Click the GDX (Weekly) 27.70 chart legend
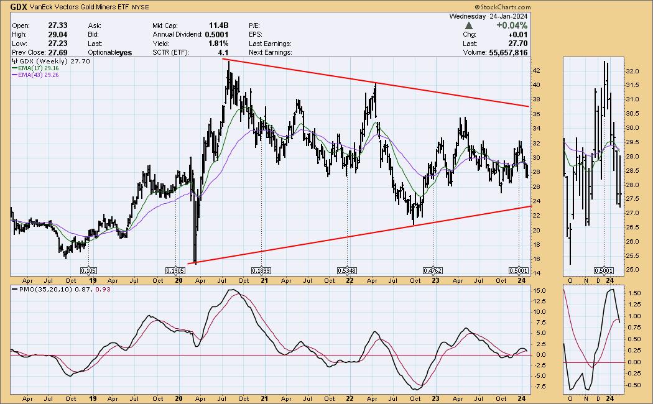Image resolution: width=653 pixels, height=404 pixels. [51, 61]
